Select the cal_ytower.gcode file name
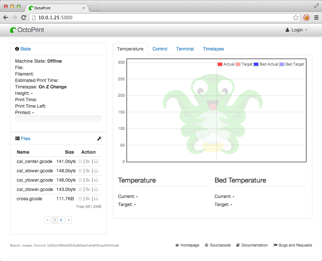The height and width of the screenshot is (261, 322). pyautogui.click(x=35, y=180)
